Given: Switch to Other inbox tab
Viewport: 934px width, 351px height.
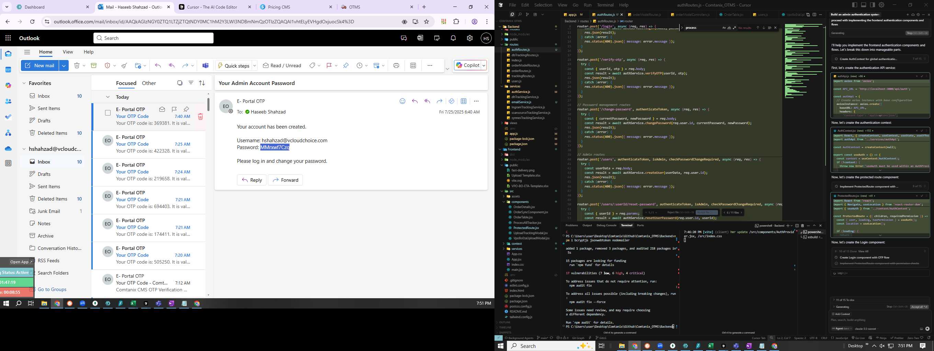Looking at the screenshot, I should click(149, 83).
